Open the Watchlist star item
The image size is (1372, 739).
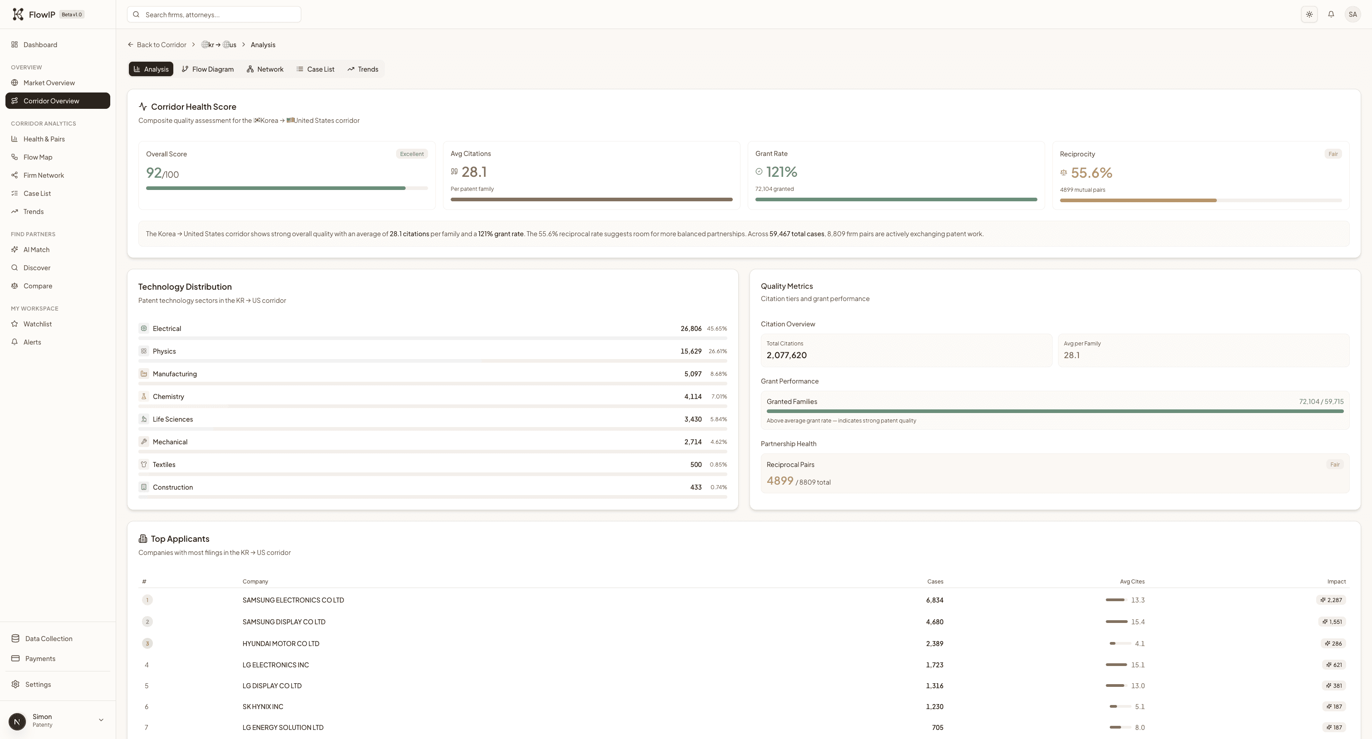(37, 324)
